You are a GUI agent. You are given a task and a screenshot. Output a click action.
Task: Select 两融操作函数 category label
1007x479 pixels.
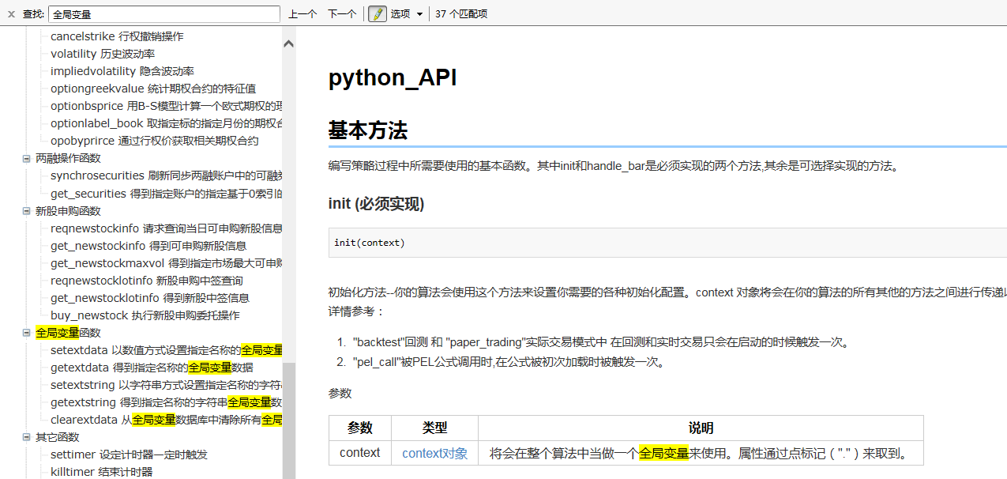click(68, 158)
